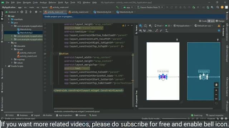Switch to MainActivity2.kt editor tab
This screenshot has height=128, width=229.
103,12
